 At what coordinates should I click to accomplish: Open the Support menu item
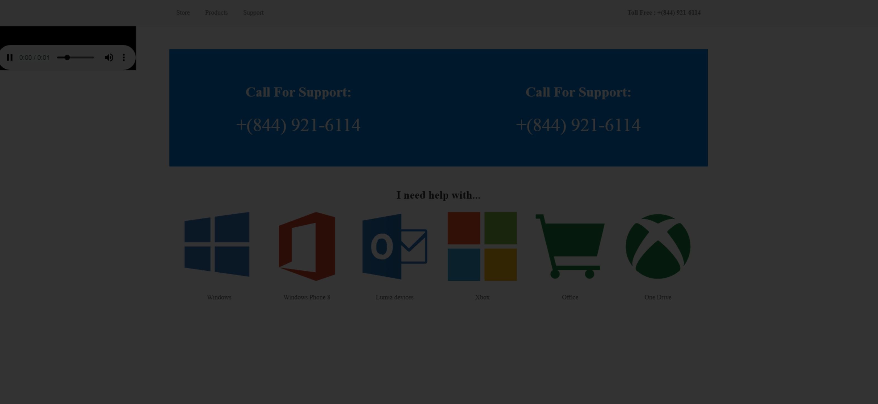coord(253,13)
